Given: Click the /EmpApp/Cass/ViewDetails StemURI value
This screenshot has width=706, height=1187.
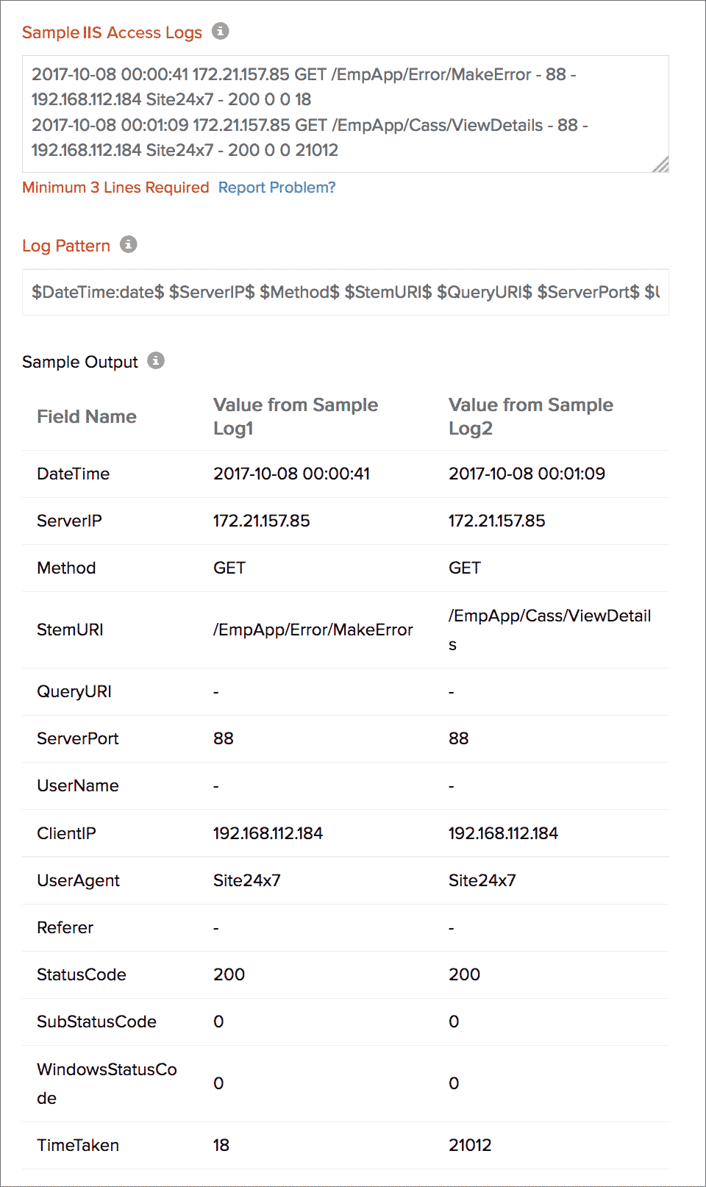Looking at the screenshot, I should tap(549, 630).
